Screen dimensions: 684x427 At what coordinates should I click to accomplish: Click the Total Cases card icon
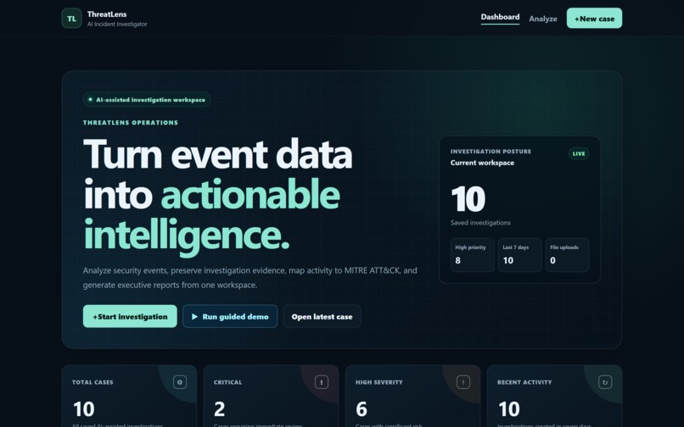tap(180, 382)
